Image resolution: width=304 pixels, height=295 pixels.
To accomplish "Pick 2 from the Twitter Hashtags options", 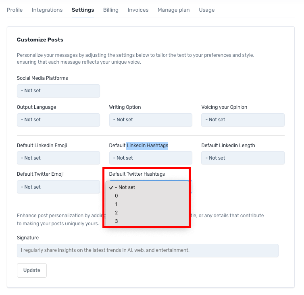I will click(117, 213).
